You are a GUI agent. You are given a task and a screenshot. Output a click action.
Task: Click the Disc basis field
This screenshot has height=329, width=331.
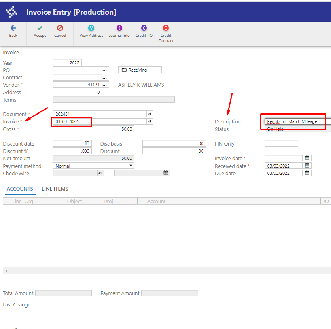tap(174, 143)
